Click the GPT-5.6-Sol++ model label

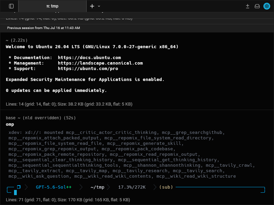(x=54, y=187)
